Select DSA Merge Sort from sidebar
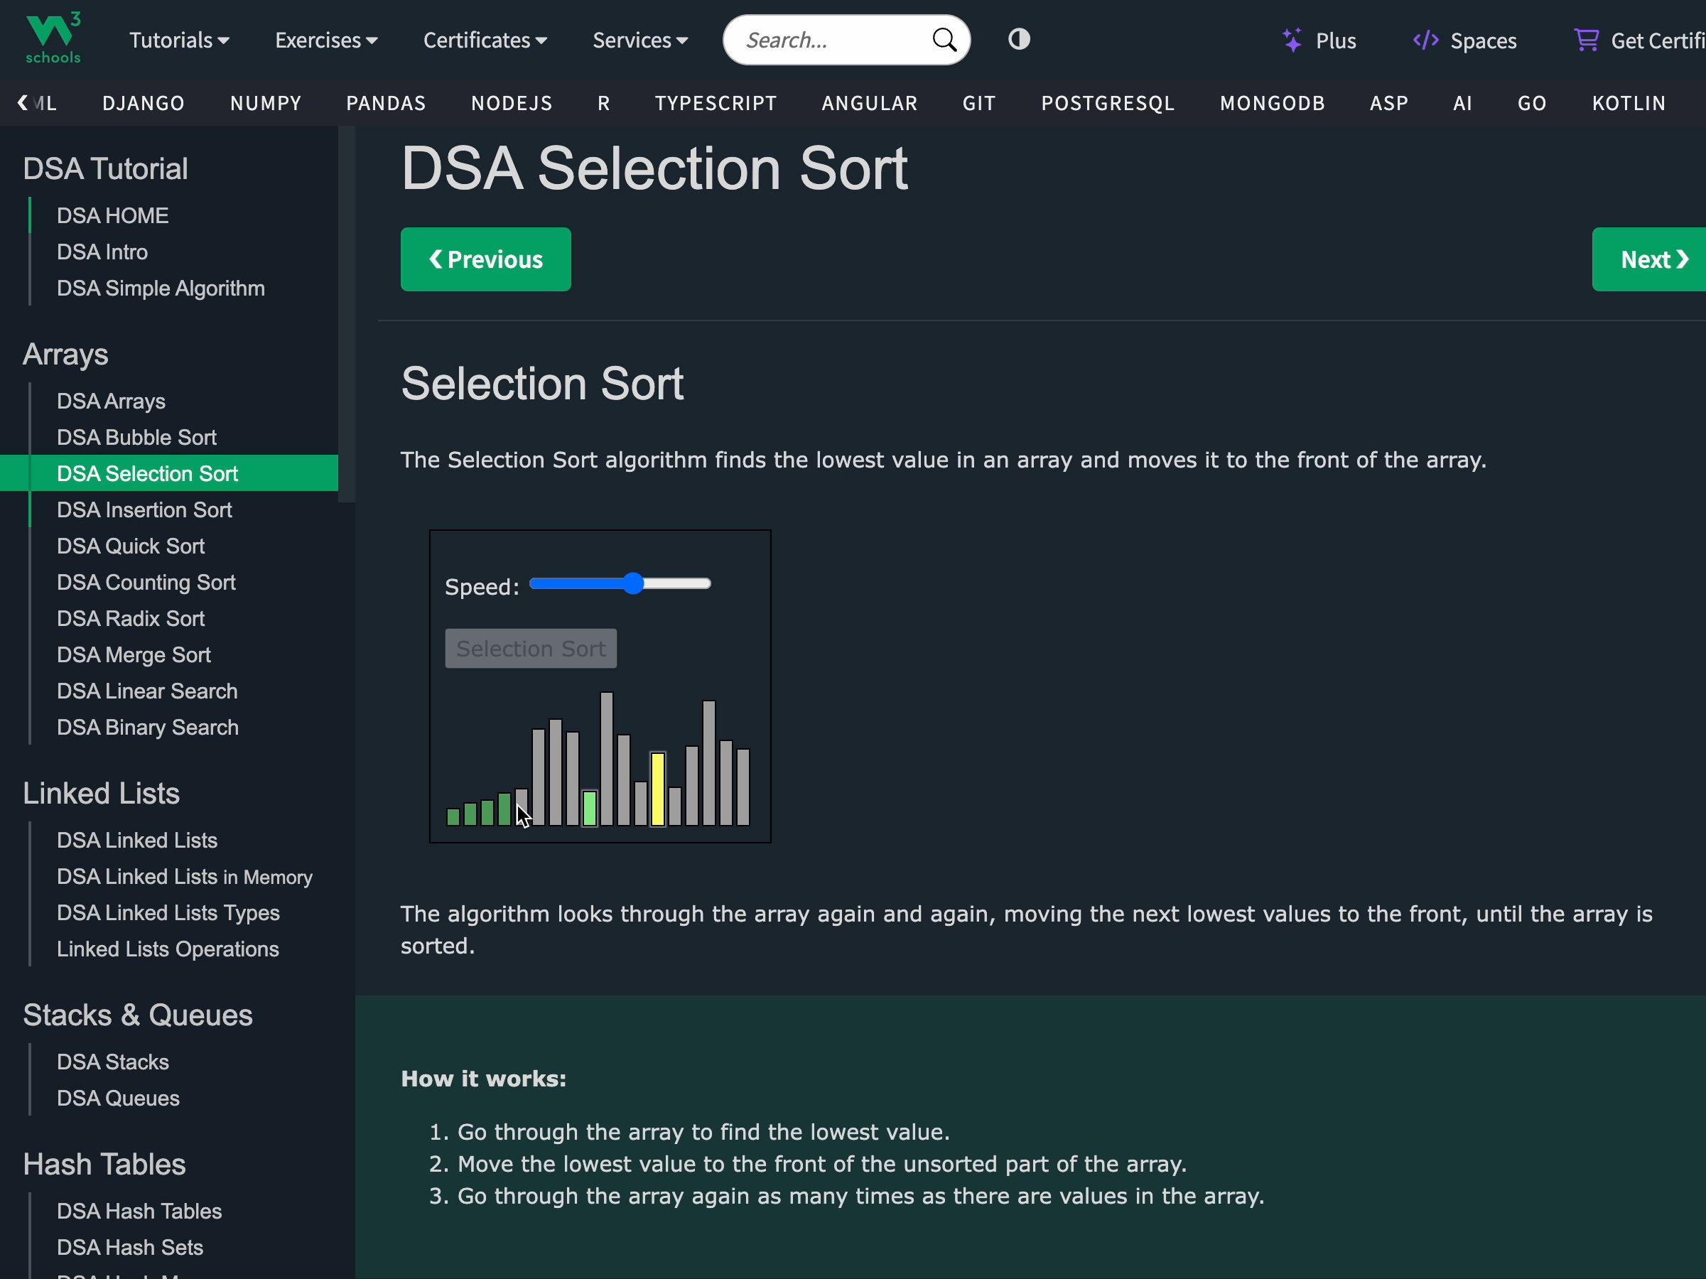This screenshot has height=1279, width=1706. pyautogui.click(x=133, y=654)
